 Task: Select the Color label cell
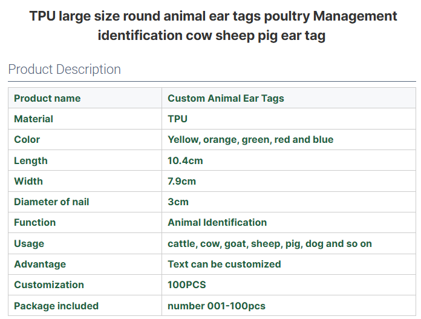pyautogui.click(x=27, y=139)
